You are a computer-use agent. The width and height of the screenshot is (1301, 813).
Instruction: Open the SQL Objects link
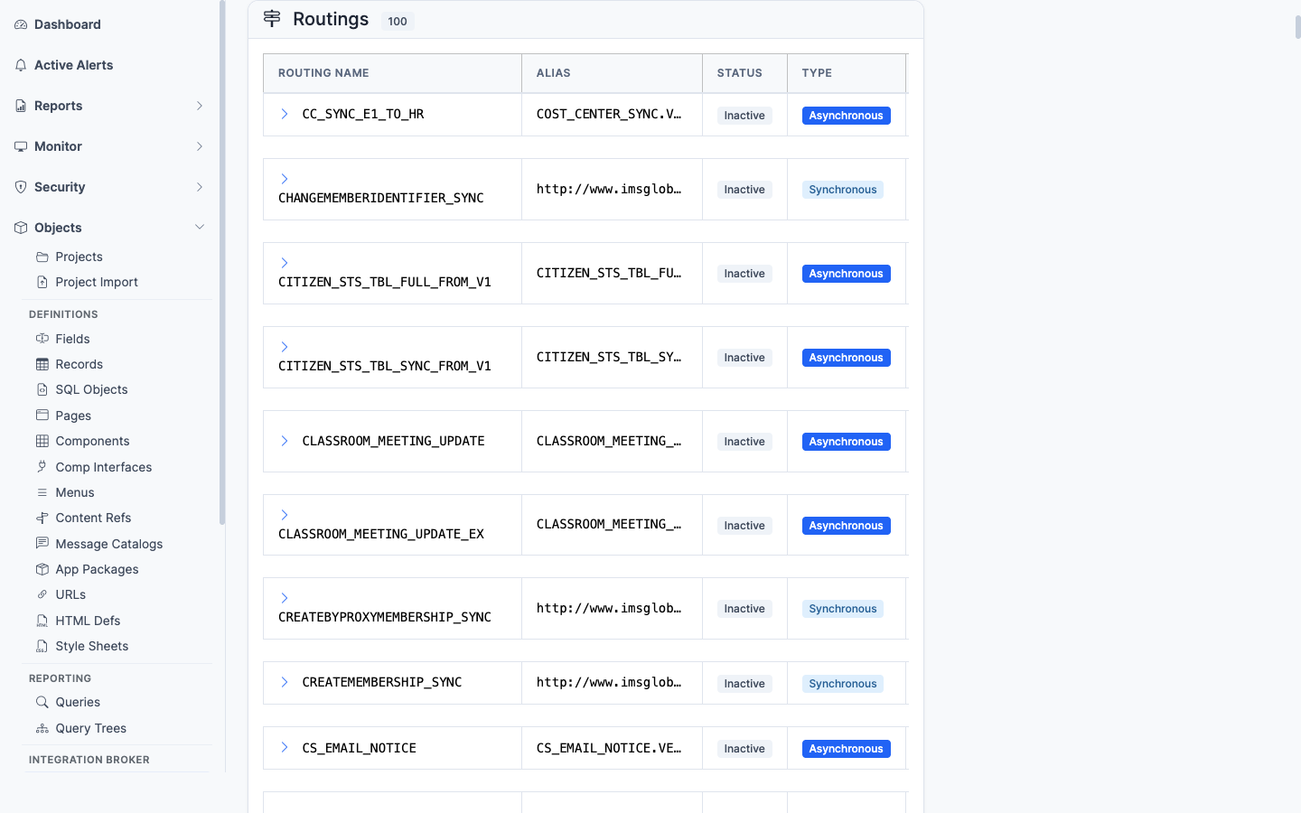[91, 389]
